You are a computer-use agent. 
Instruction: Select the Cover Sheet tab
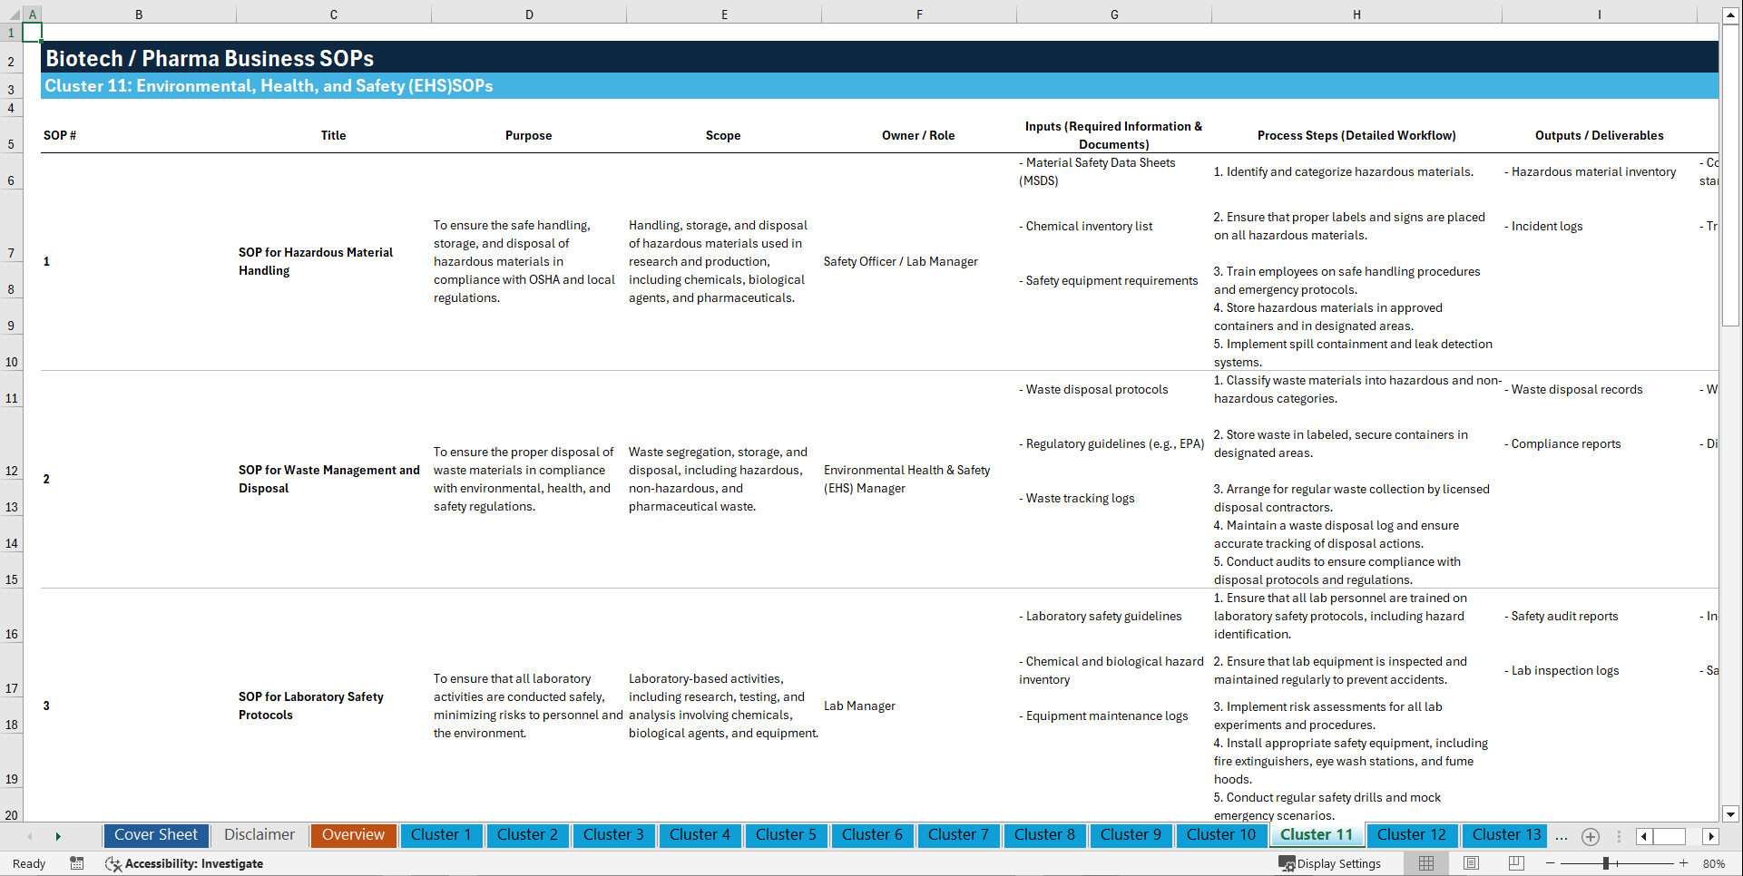coord(155,835)
